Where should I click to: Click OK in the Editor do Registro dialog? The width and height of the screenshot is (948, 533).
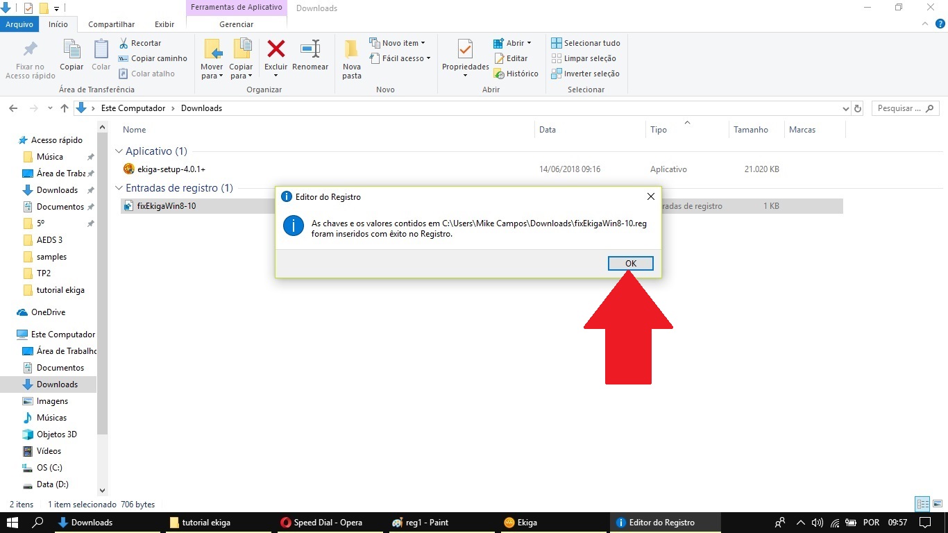(630, 264)
